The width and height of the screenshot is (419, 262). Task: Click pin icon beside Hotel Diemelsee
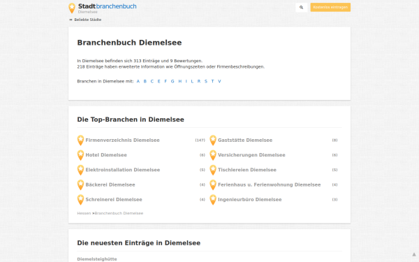pos(80,155)
